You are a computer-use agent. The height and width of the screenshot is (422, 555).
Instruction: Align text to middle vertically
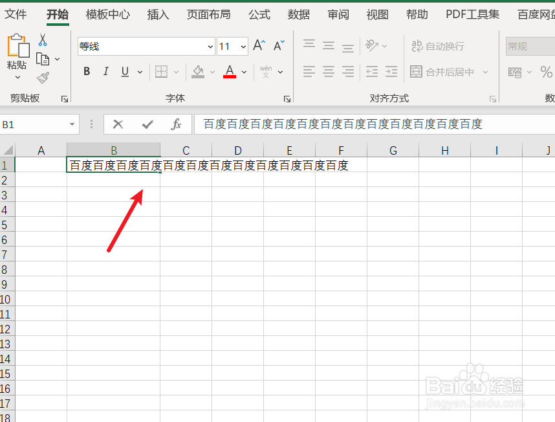click(x=329, y=46)
